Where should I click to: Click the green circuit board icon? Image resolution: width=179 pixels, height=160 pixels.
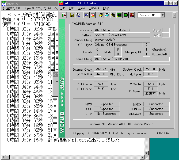tap(125, 15)
